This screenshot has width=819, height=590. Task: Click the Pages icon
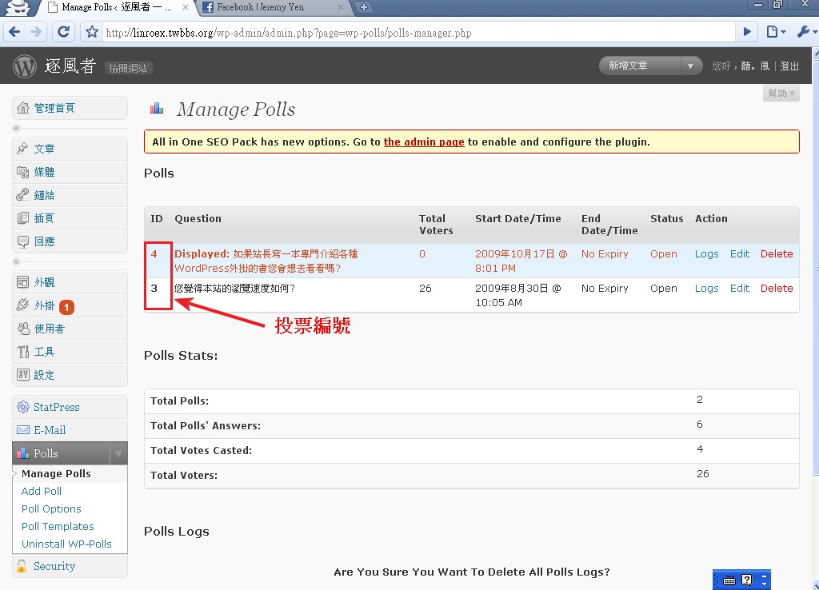click(x=22, y=218)
